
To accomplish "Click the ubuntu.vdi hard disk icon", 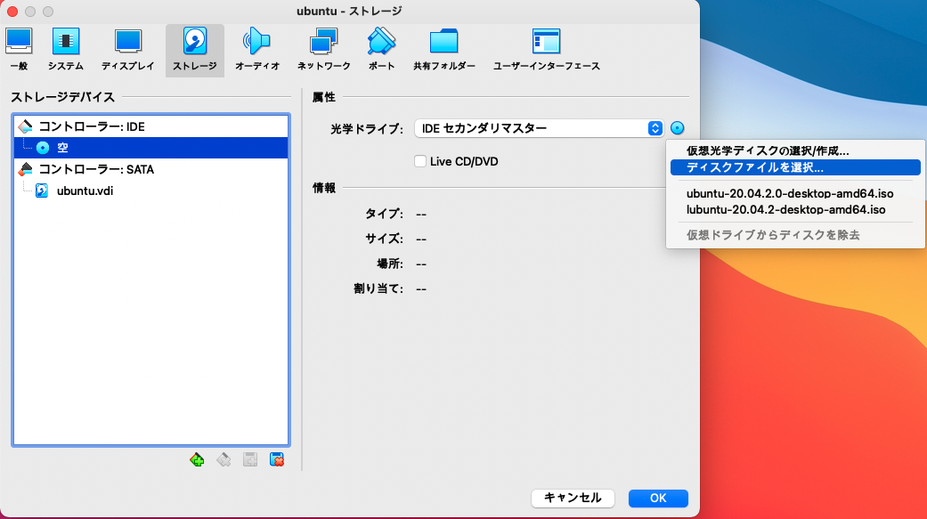I will point(42,191).
